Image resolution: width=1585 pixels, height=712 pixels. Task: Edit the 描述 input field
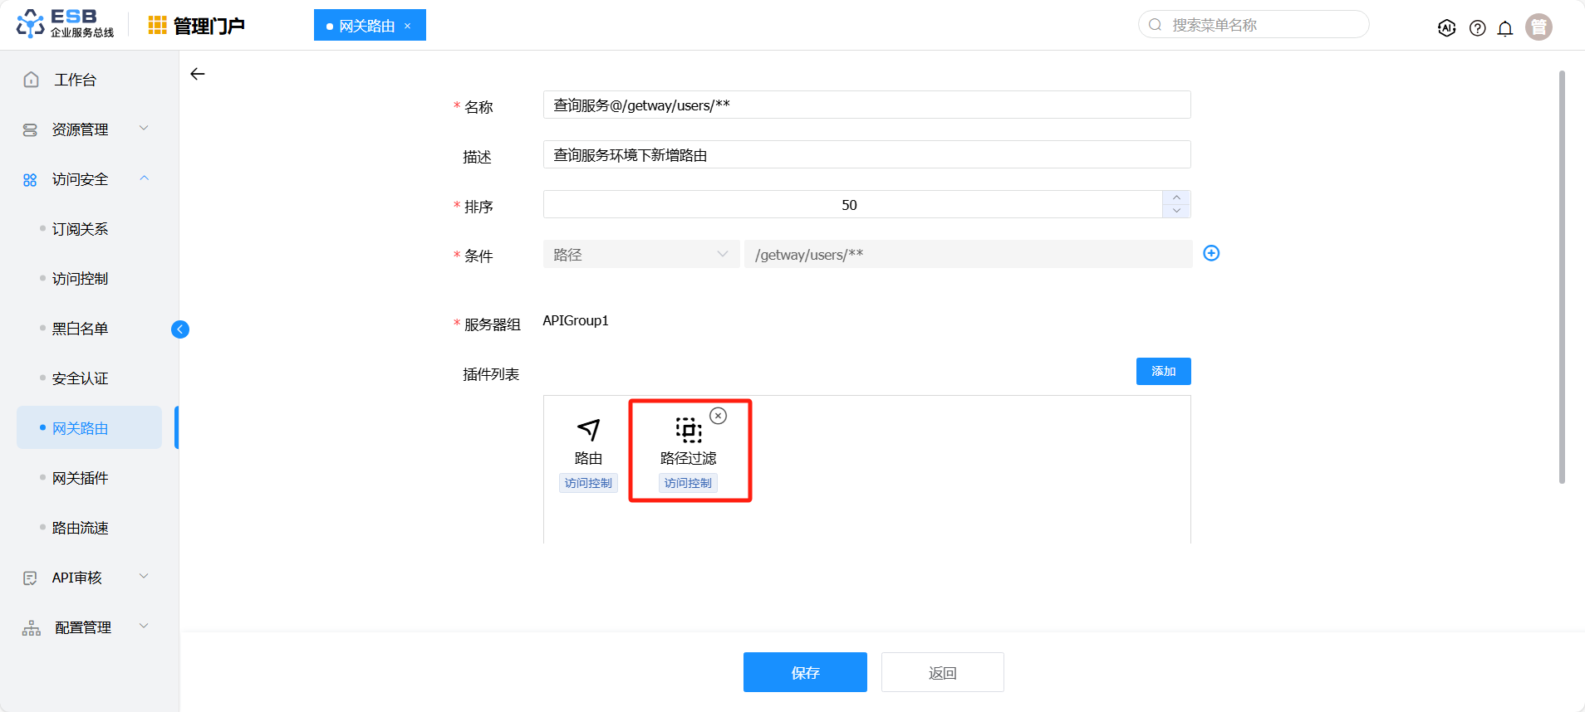coord(866,154)
